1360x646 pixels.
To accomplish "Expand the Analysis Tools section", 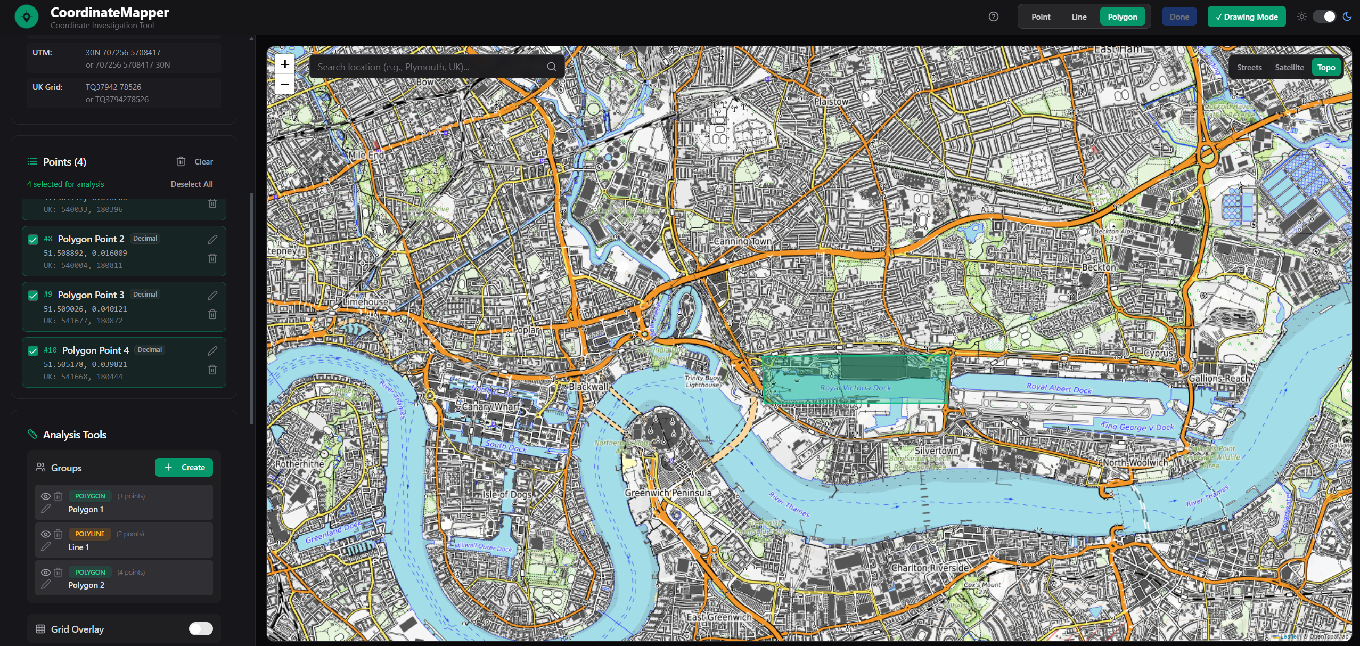I will [74, 435].
